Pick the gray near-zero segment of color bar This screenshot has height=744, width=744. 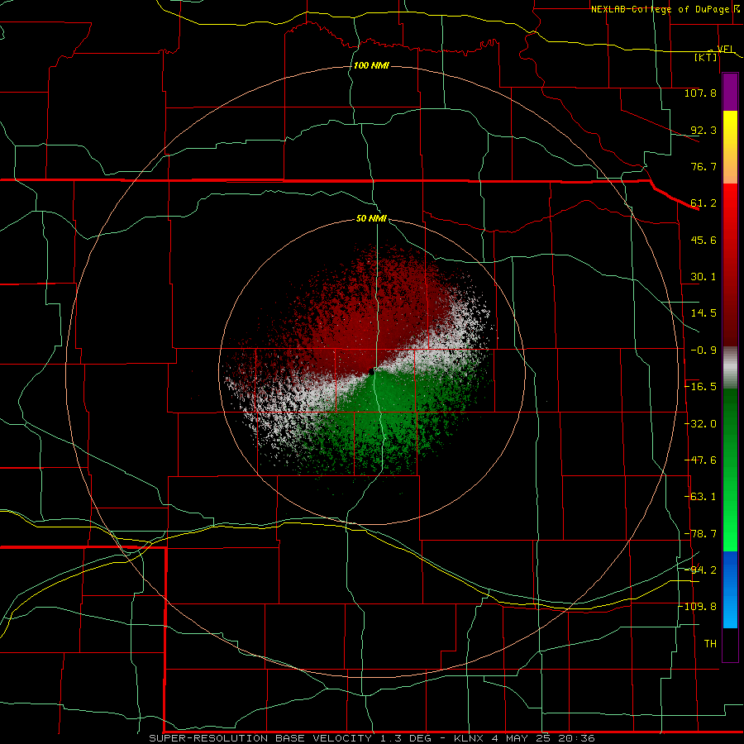click(730, 368)
